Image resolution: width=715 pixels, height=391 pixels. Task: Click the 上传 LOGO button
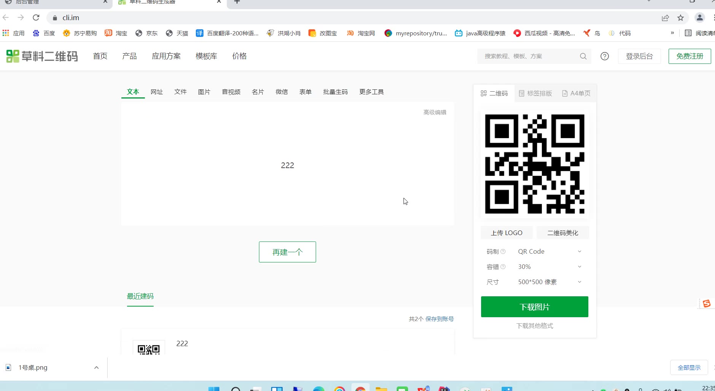pos(507,233)
